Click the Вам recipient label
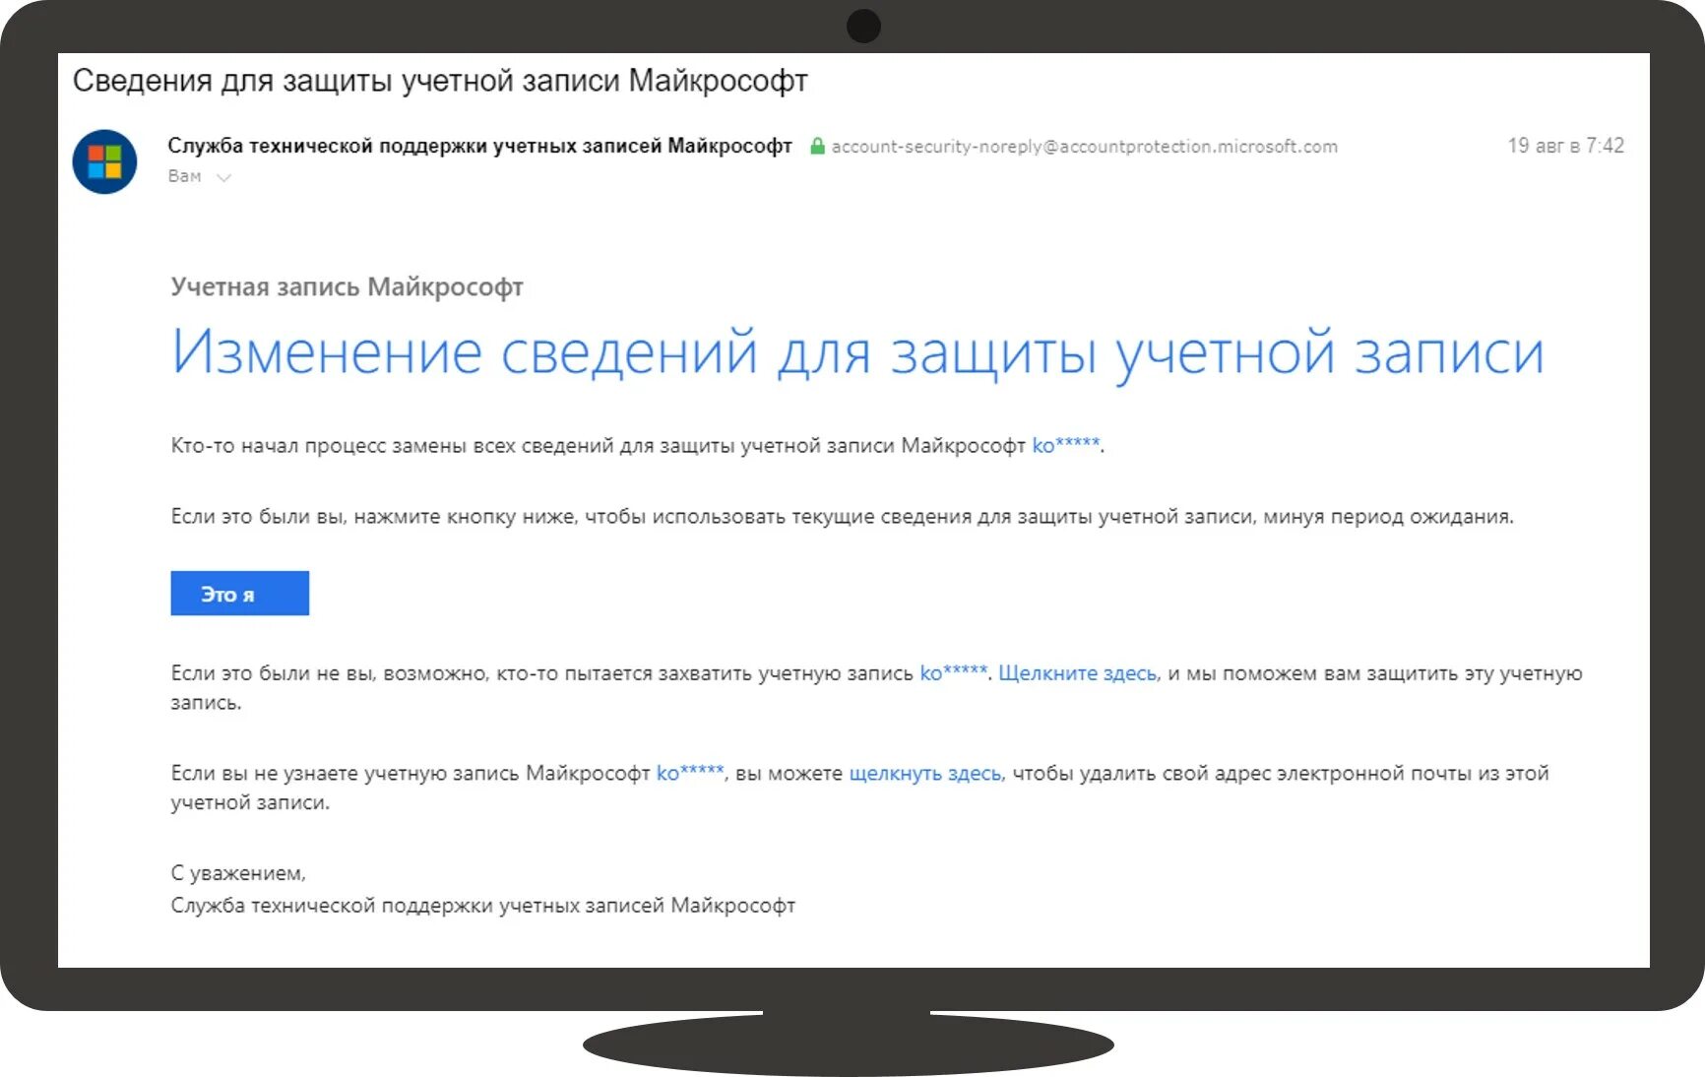This screenshot has height=1077, width=1705. 184,176
